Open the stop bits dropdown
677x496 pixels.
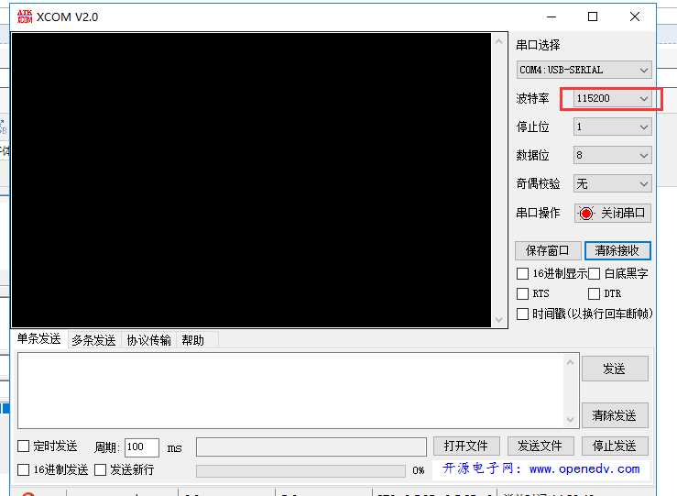[x=612, y=127]
